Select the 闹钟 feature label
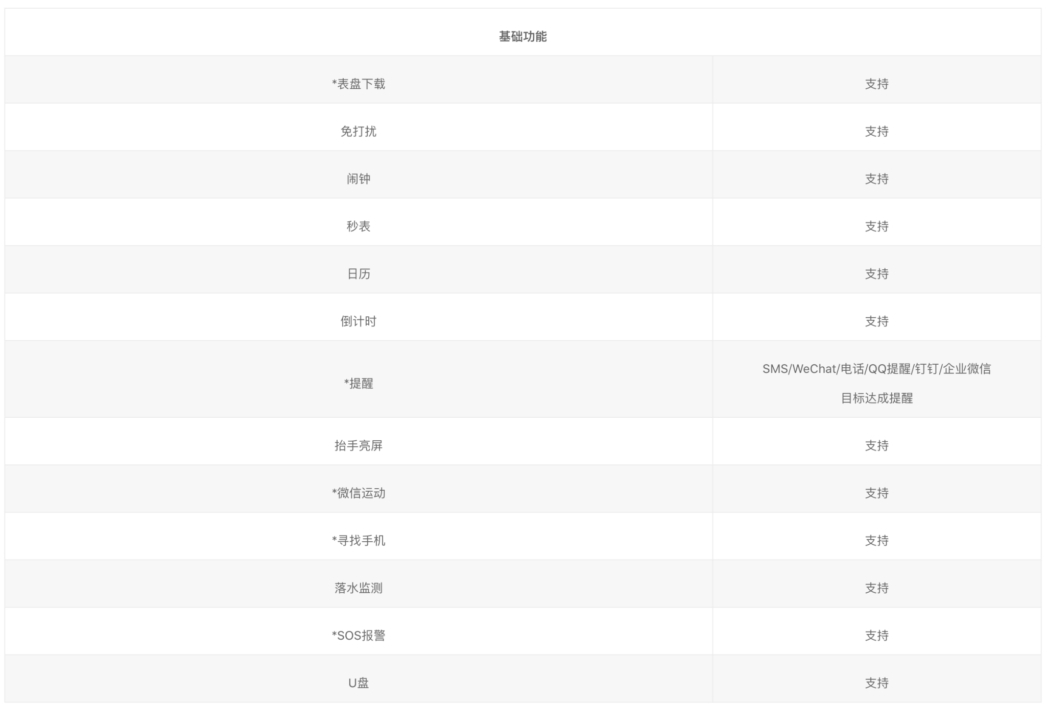This screenshot has width=1046, height=707. 359,179
